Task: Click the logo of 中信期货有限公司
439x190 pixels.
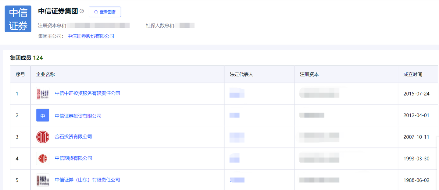Action: click(43, 158)
